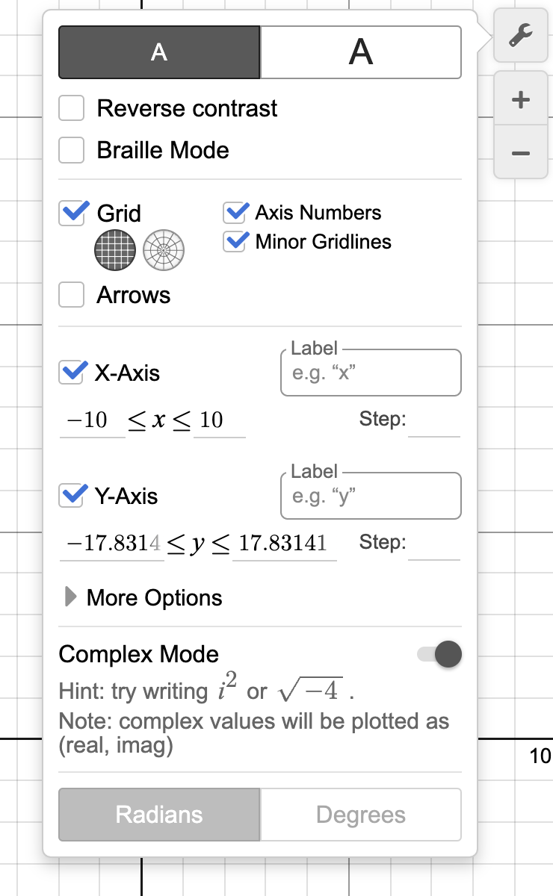
Task: Check the Arrows option
Action: (71, 294)
